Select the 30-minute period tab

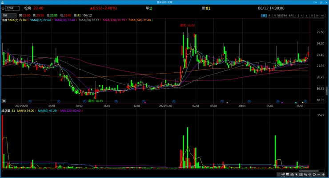tap(317, 16)
